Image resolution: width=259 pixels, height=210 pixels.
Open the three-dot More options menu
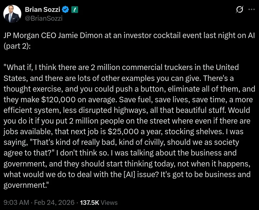pos(251,10)
